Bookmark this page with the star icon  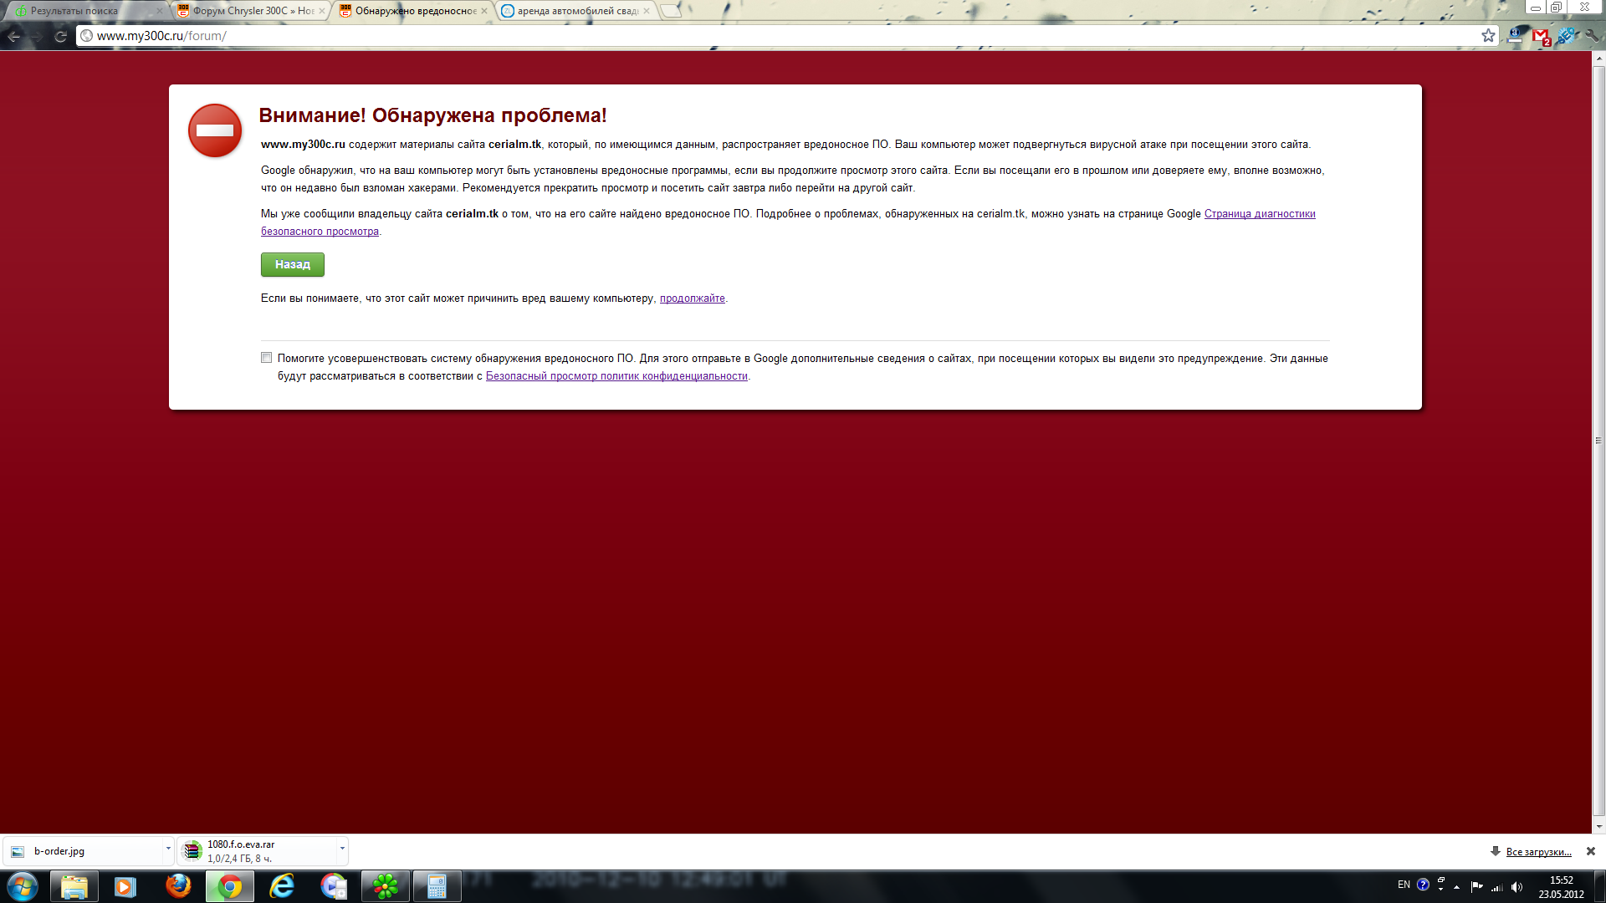(x=1488, y=36)
